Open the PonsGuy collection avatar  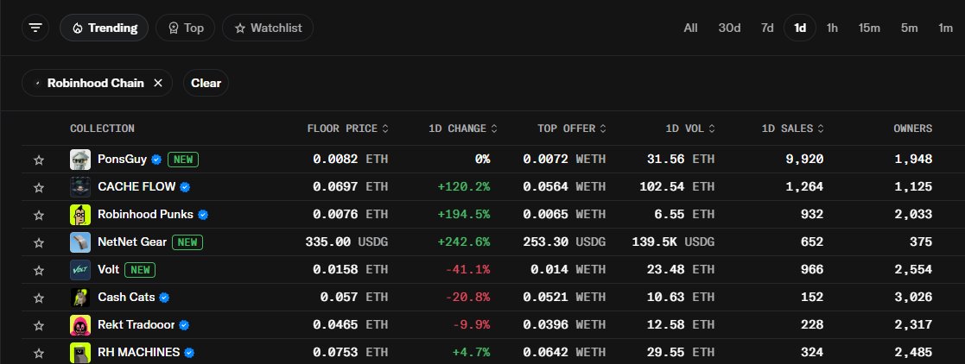point(80,160)
